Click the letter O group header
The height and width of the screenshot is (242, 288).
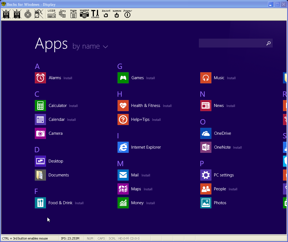pyautogui.click(x=203, y=122)
